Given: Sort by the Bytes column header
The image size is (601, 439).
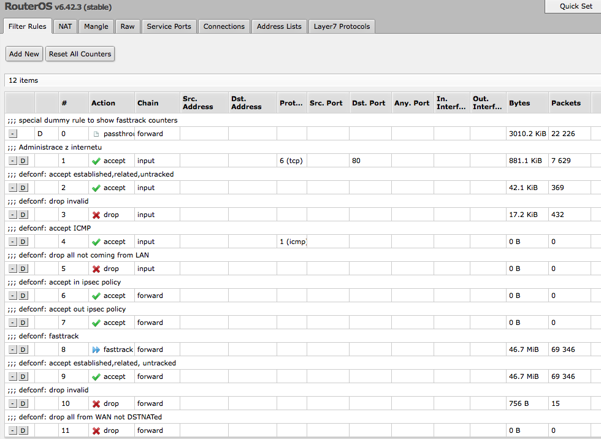Looking at the screenshot, I should click(x=527, y=102).
